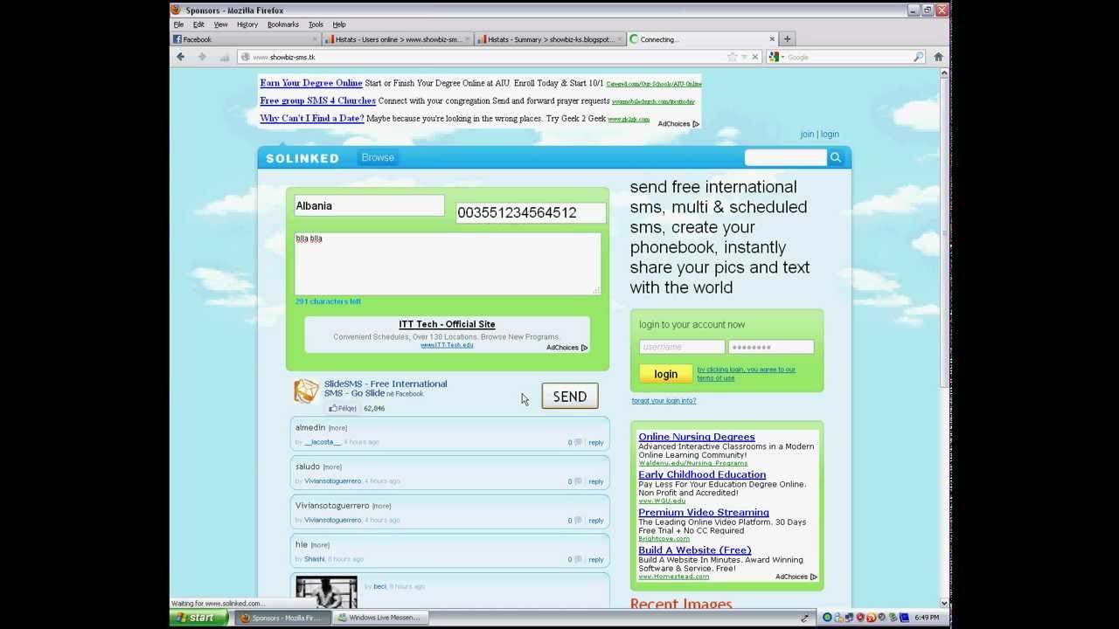1119x629 pixels.
Task: Click the SOLINKED logo
Action: [x=302, y=158]
